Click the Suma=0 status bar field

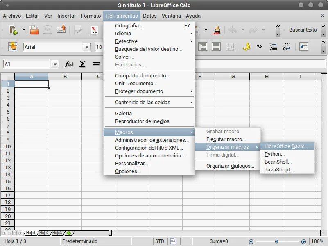[219, 241]
